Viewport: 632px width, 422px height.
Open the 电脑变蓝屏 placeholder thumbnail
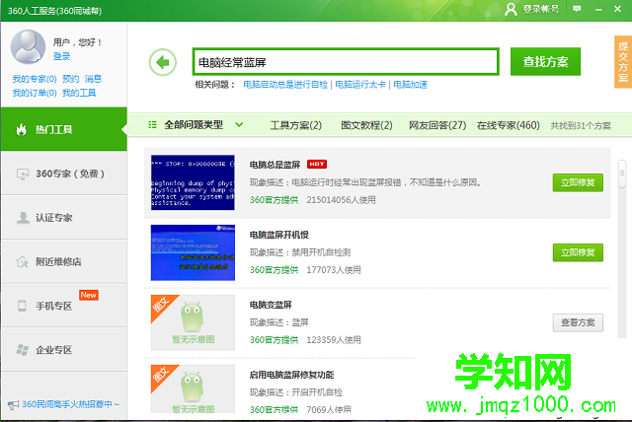point(193,322)
